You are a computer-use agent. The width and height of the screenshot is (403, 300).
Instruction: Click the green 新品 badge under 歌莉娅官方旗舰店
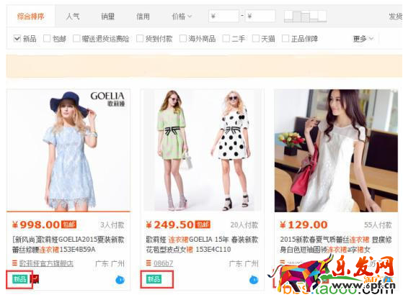20,279
